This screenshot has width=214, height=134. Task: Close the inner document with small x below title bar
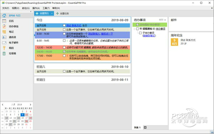[x=212, y=8]
